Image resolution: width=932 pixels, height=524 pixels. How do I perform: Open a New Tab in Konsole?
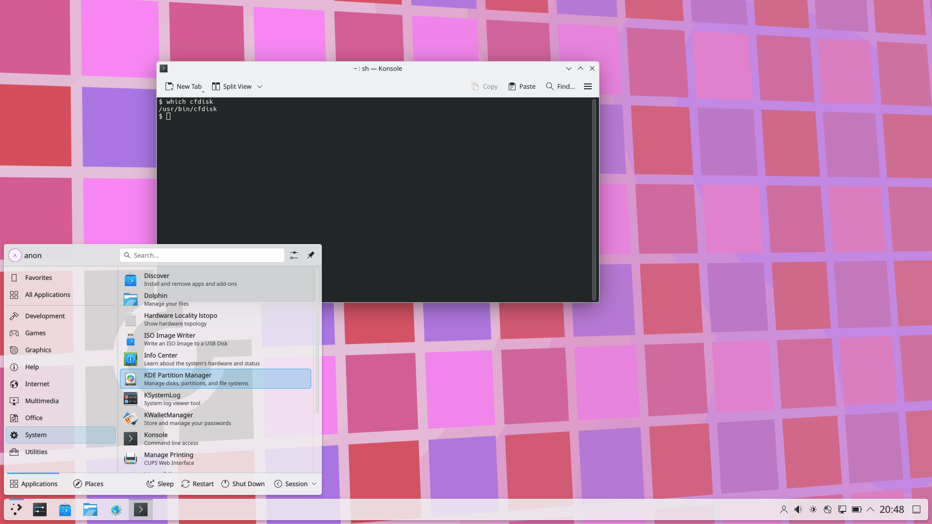point(183,86)
